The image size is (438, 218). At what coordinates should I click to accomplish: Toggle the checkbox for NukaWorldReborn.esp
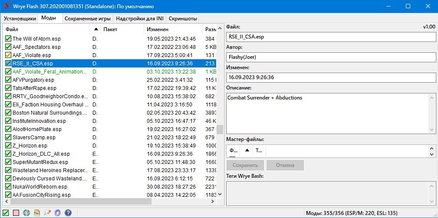[x=8, y=187]
